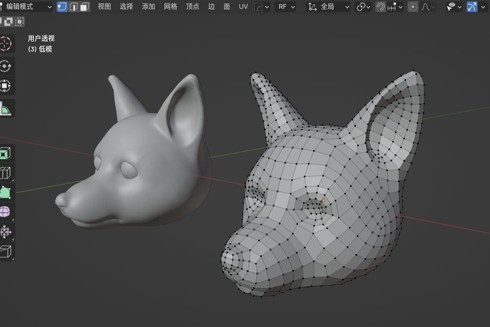
Task: Open the 网格 menu
Action: pos(170,7)
